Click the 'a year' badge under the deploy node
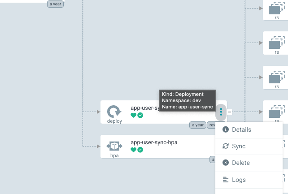 pyautogui.click(x=197, y=125)
